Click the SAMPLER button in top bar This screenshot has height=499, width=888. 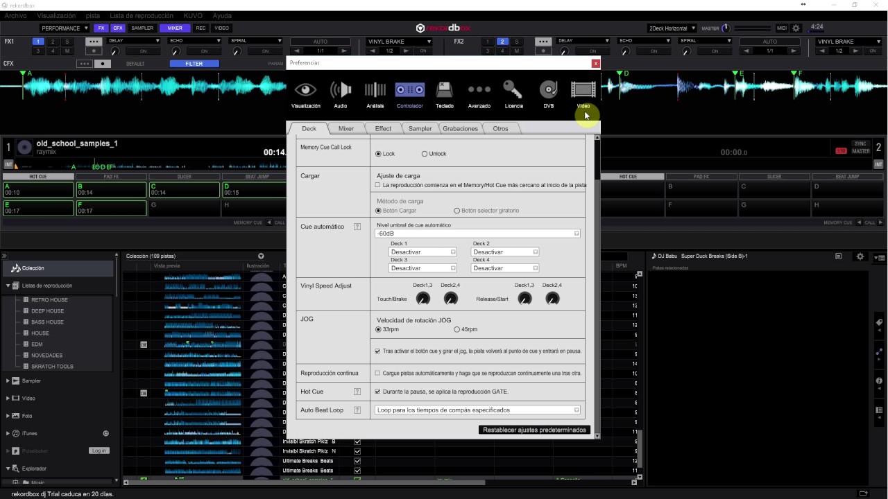[x=142, y=28]
